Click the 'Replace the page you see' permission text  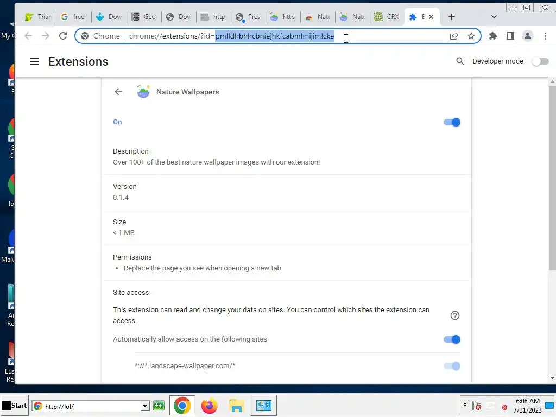click(x=202, y=268)
